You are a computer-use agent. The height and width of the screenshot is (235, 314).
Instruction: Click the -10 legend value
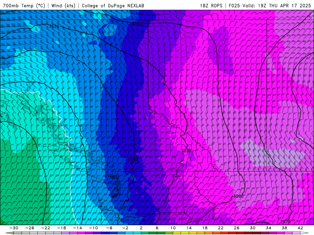coord(93,228)
